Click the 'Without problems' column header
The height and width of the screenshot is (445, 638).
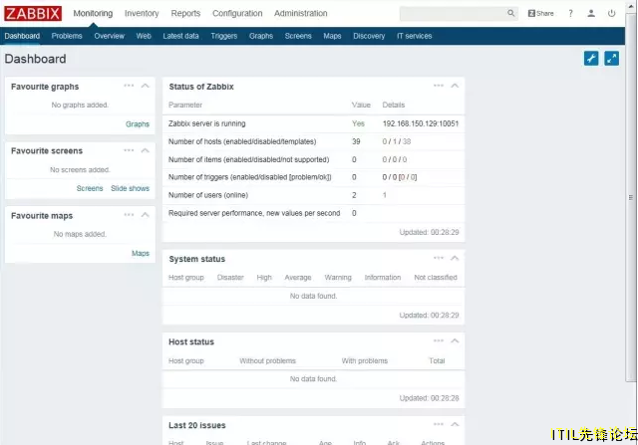(268, 360)
